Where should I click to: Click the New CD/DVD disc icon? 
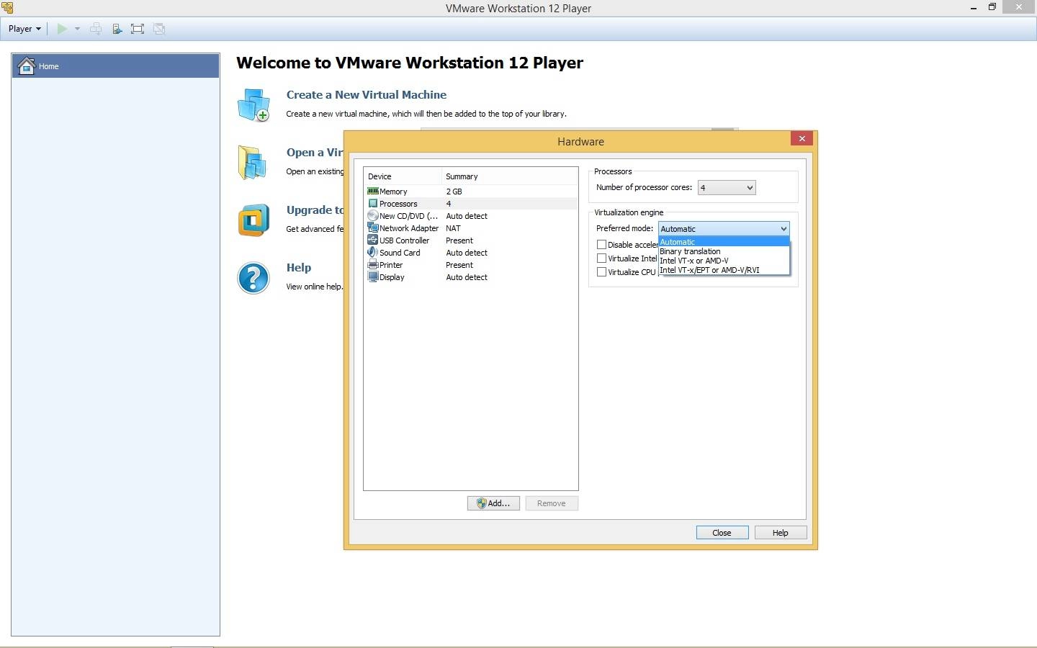pyautogui.click(x=372, y=215)
